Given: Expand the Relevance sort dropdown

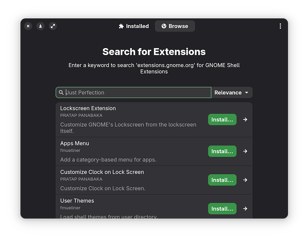Looking at the screenshot, I should point(232,93).
